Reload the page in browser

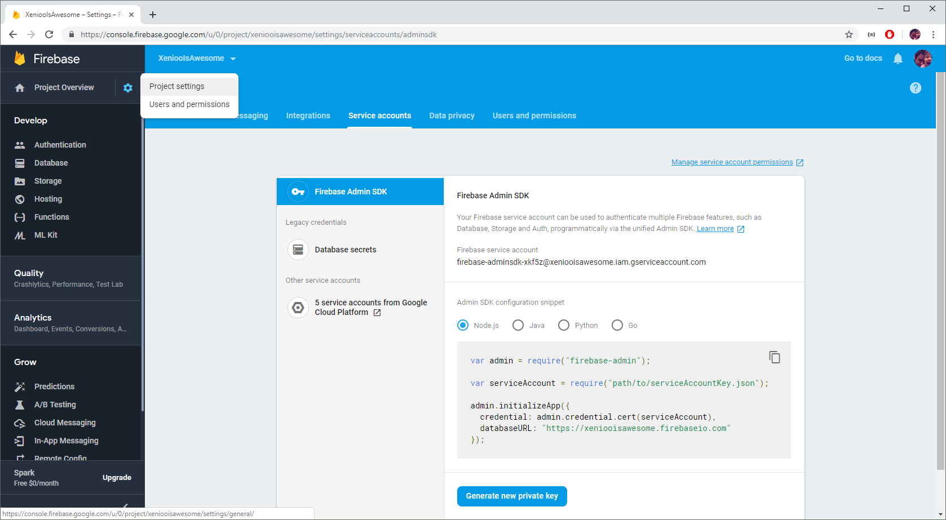49,34
